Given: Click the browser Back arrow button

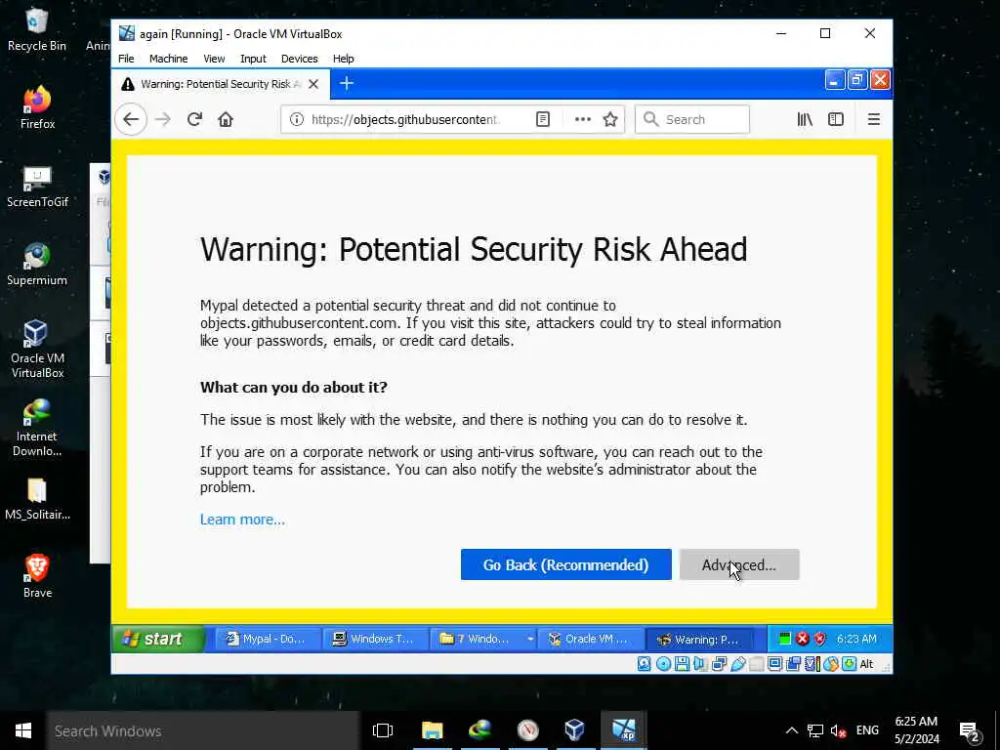Looking at the screenshot, I should pyautogui.click(x=131, y=119).
